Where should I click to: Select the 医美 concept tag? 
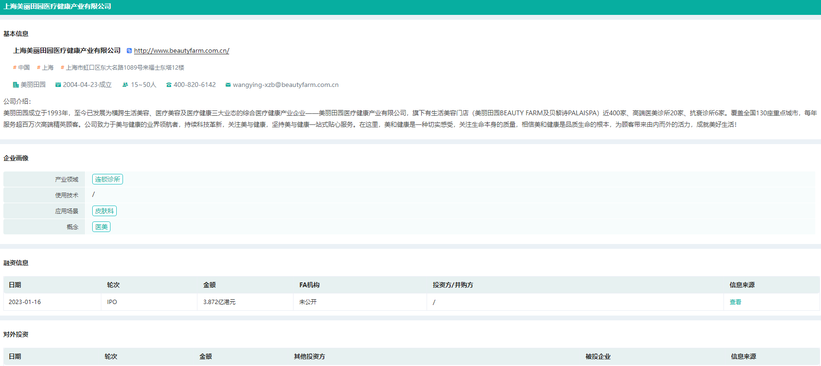pyautogui.click(x=101, y=227)
